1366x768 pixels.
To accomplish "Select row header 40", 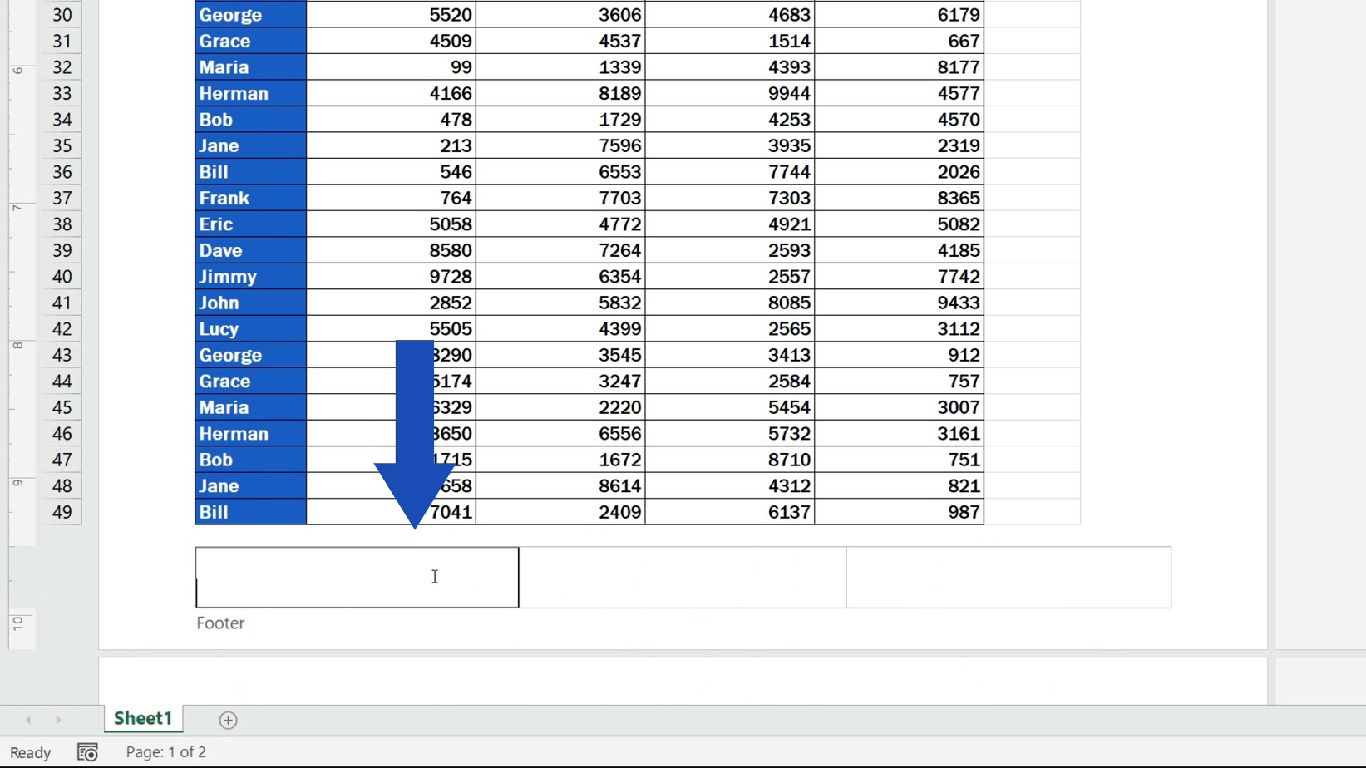I will click(62, 276).
